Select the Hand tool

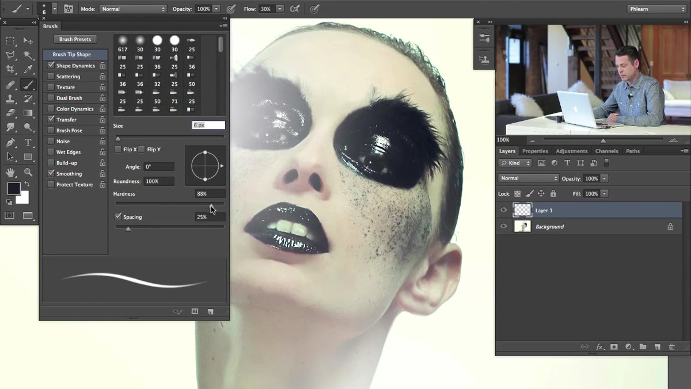pos(10,172)
